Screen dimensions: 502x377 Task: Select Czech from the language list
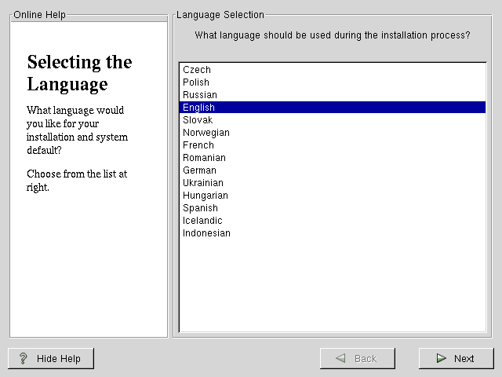(x=197, y=70)
